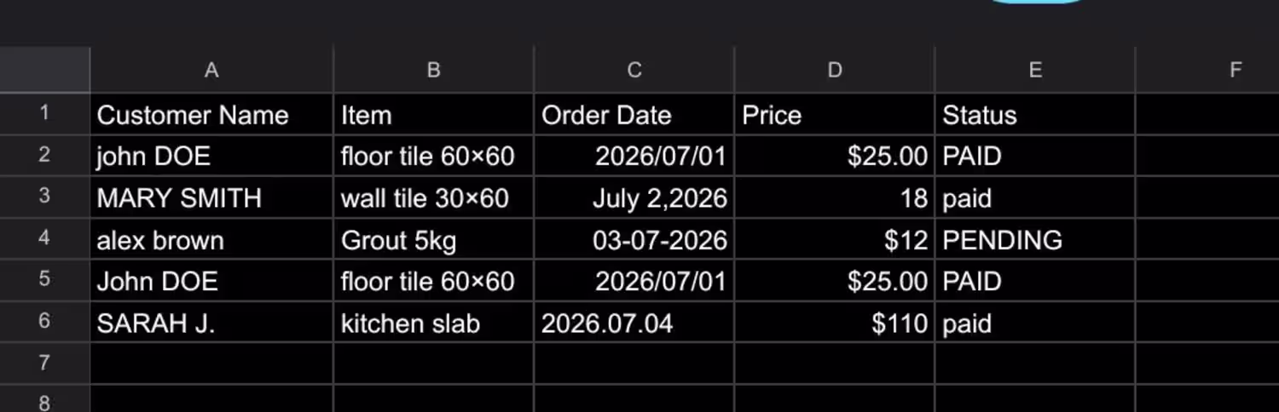Select the Grout 5kg cell
This screenshot has height=412, width=1279.
pyautogui.click(x=433, y=239)
